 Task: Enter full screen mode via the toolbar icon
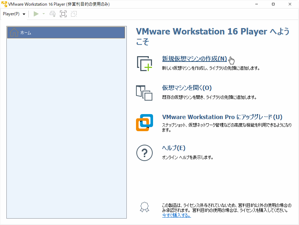63,14
